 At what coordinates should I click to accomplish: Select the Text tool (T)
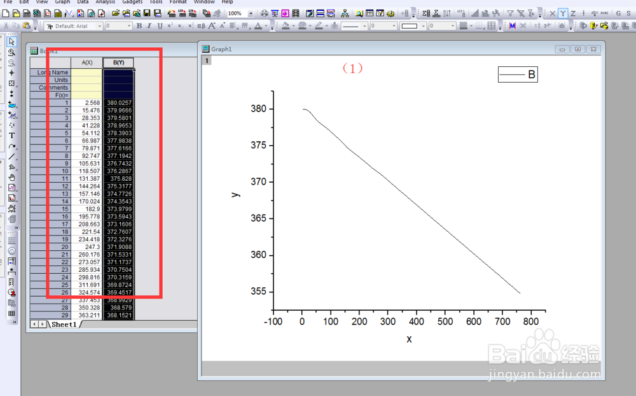(x=11, y=135)
